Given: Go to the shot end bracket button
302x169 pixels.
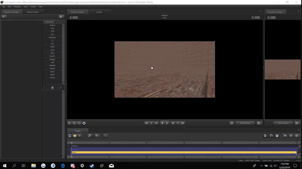Looking at the screenshot, I should 178,123.
